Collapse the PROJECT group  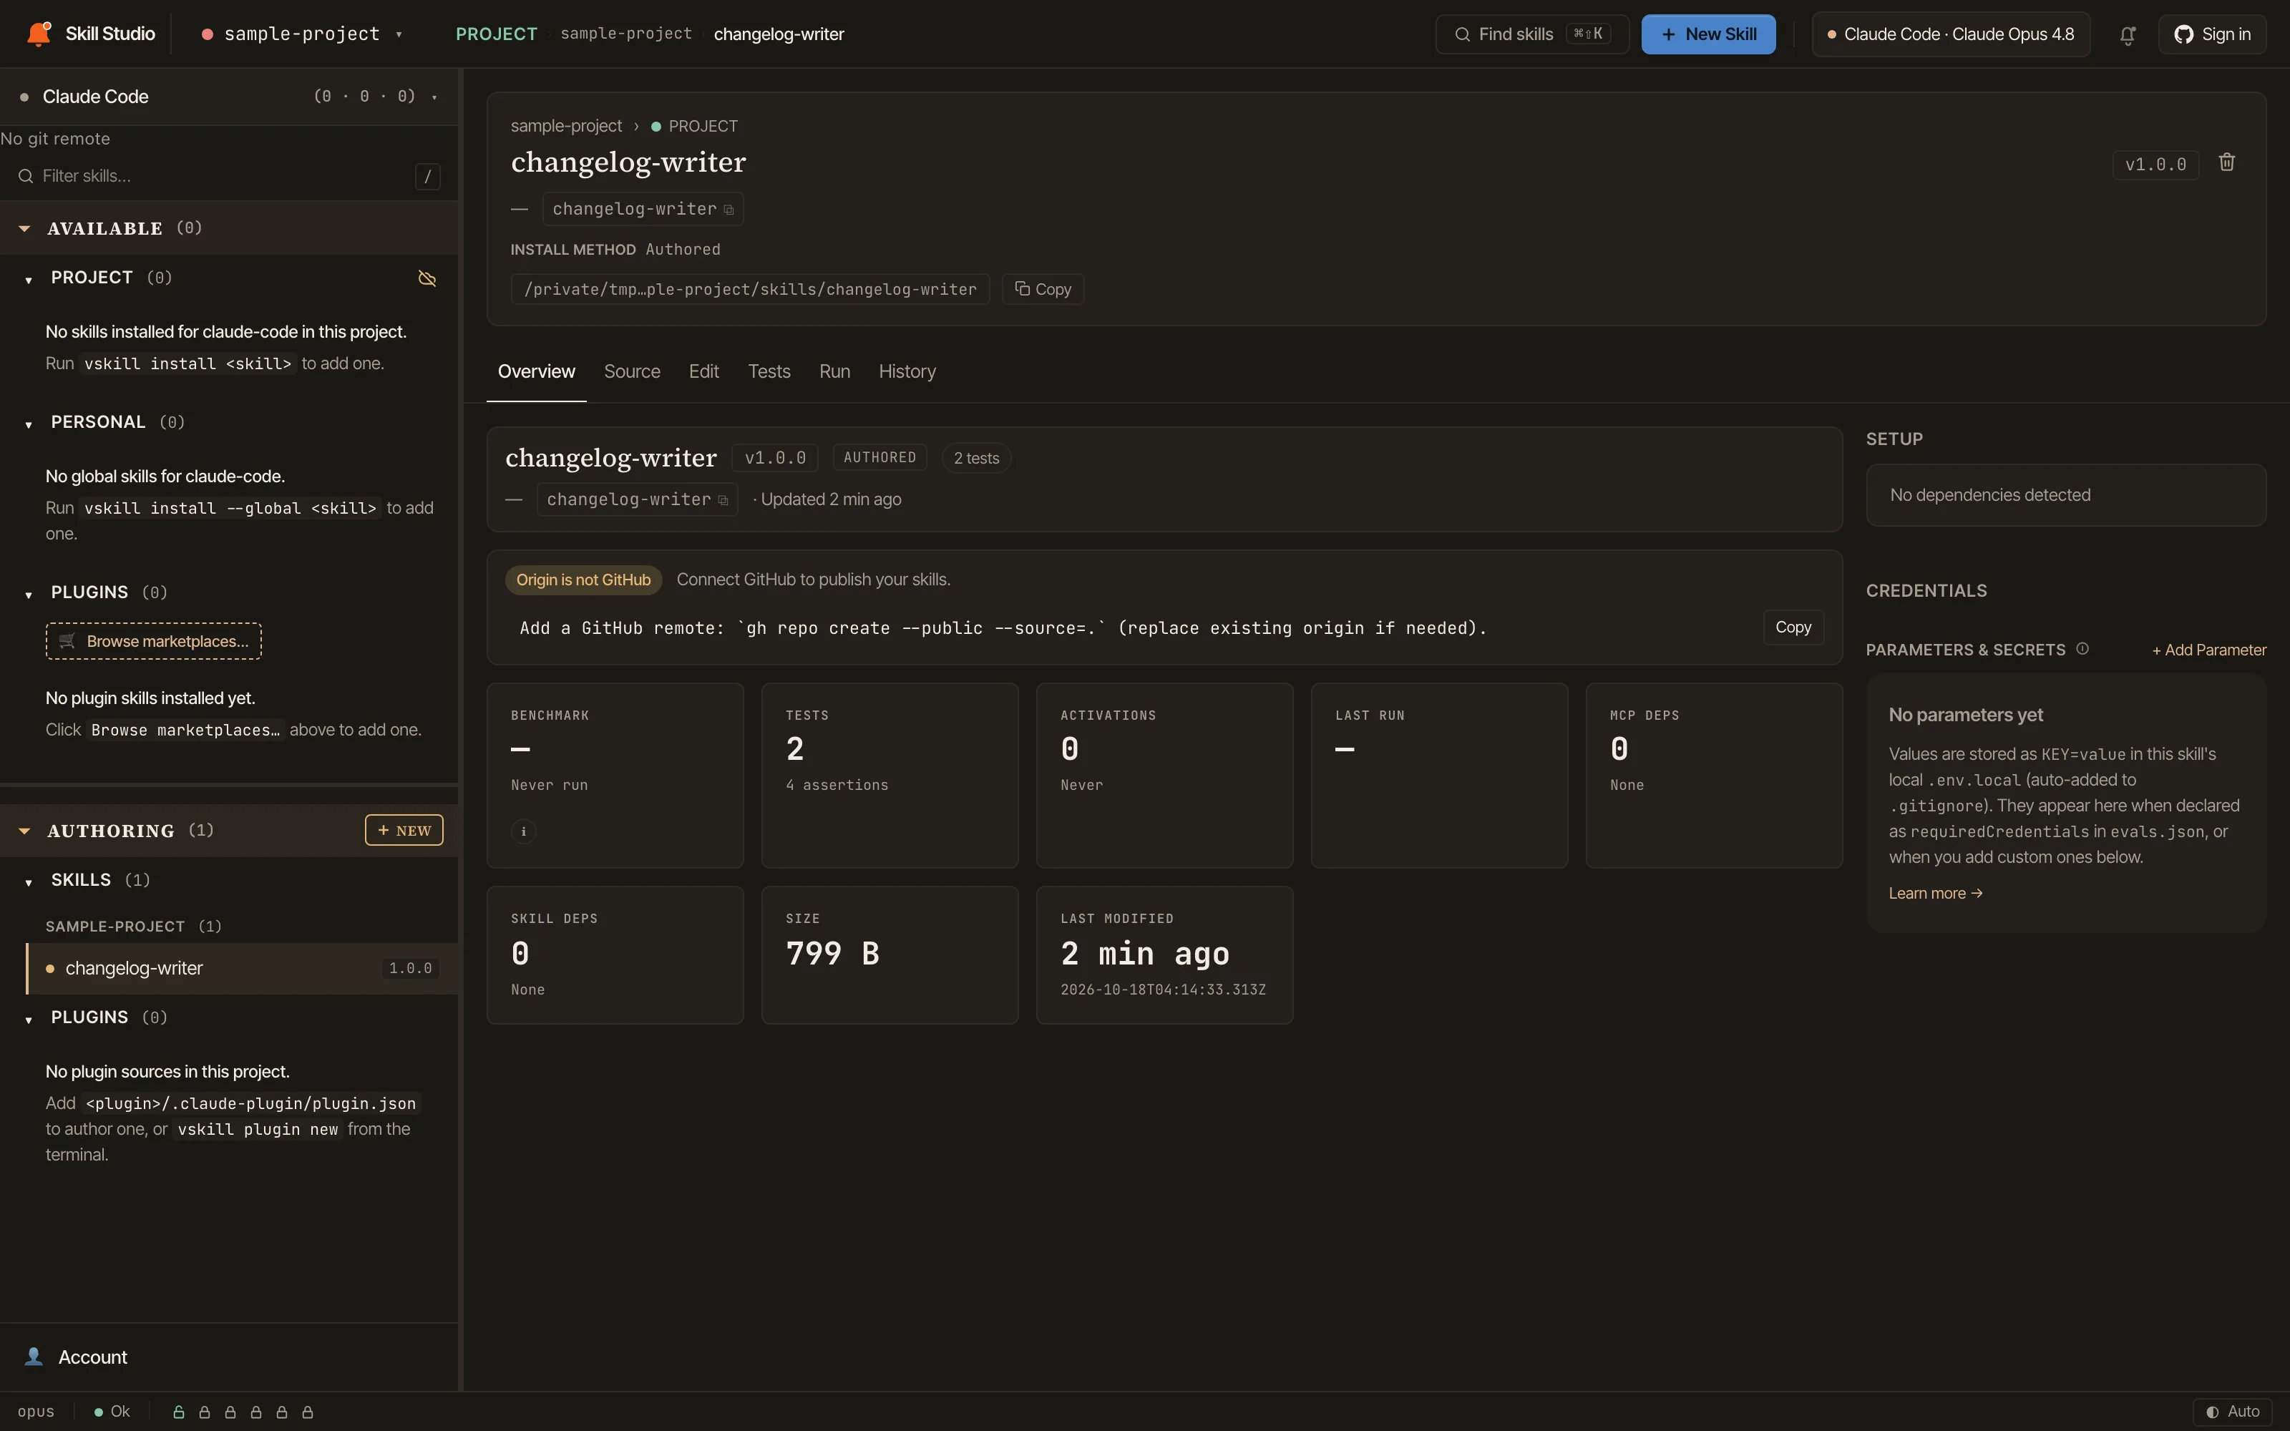pos(29,279)
